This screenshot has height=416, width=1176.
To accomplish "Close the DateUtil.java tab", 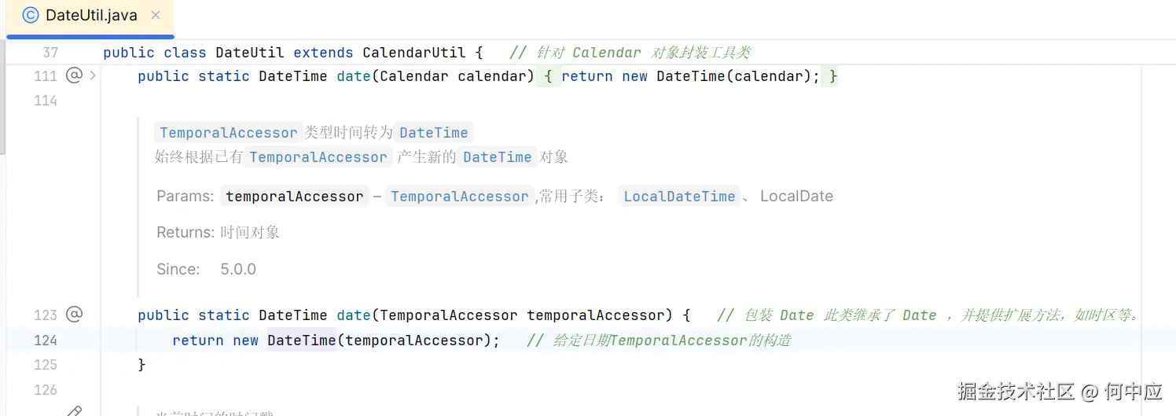I will 156,15.
